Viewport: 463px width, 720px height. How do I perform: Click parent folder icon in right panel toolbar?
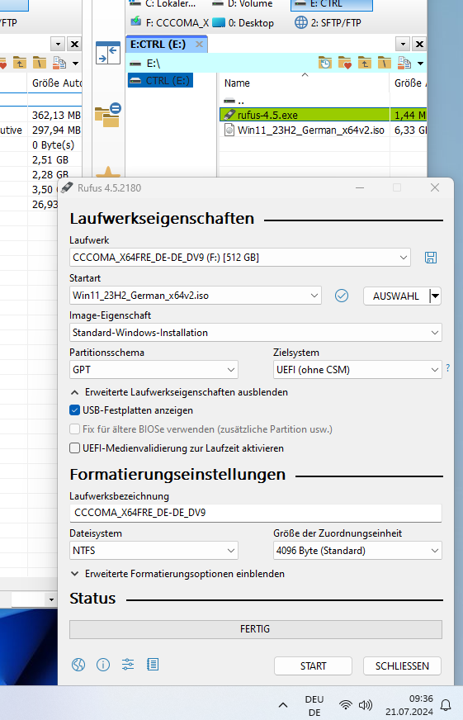[x=364, y=63]
